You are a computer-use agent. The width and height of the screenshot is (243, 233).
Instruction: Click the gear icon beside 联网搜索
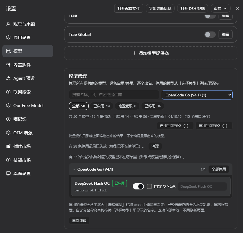[8, 92]
